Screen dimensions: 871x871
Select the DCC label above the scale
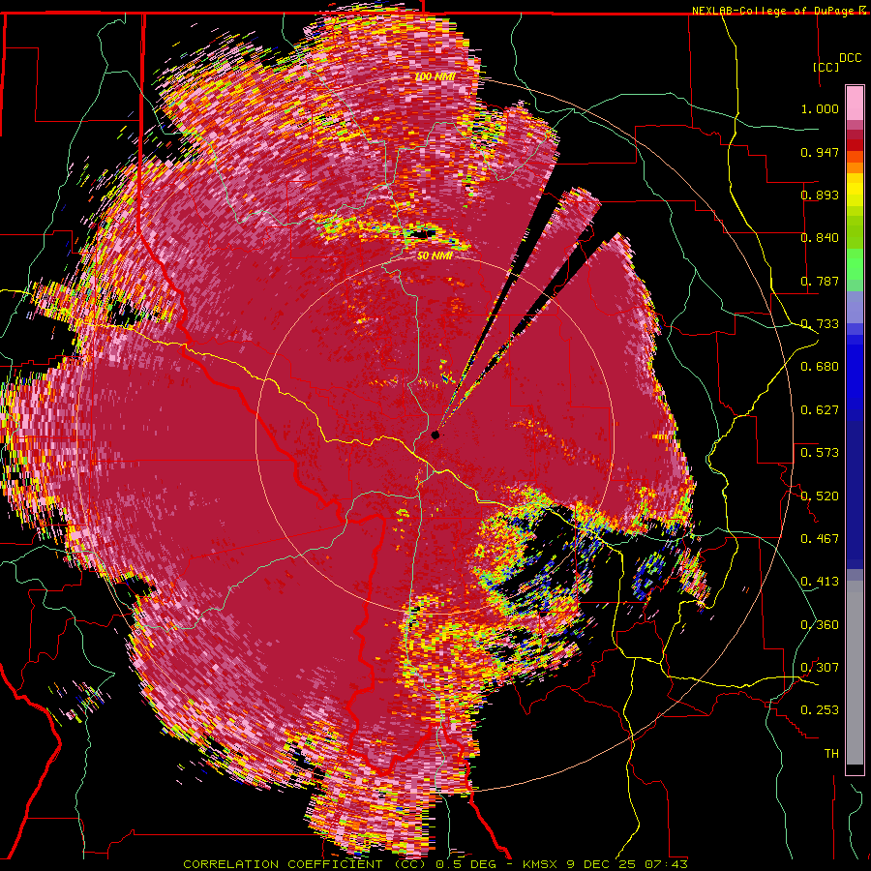coord(850,58)
